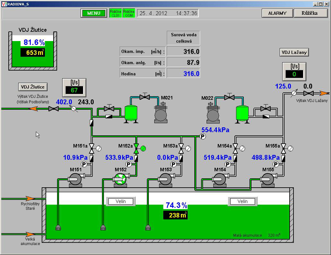Image resolution: width=331 pixels, height=255 pixels.
Task: Go to VDJ Lažany screen
Action: click(294, 52)
